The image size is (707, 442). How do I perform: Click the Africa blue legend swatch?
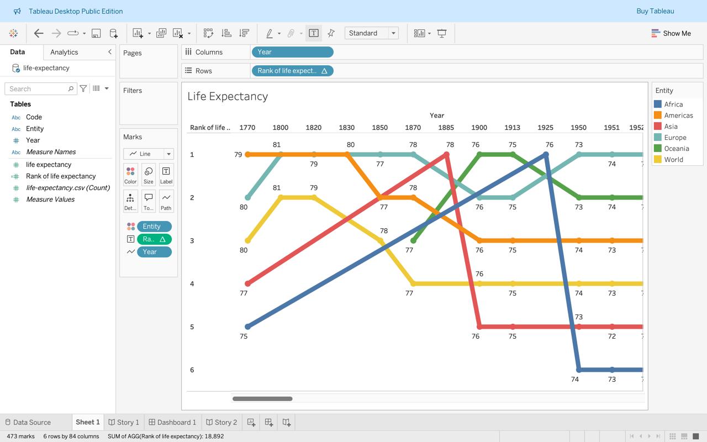[x=658, y=104]
